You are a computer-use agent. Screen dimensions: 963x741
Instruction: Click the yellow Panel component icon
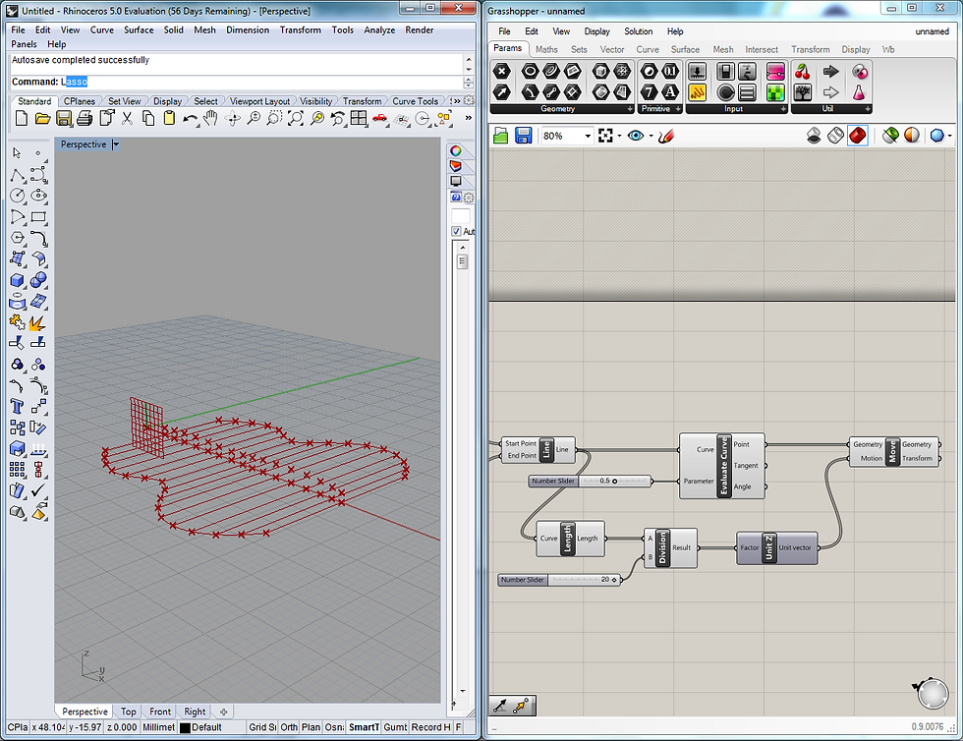697,92
